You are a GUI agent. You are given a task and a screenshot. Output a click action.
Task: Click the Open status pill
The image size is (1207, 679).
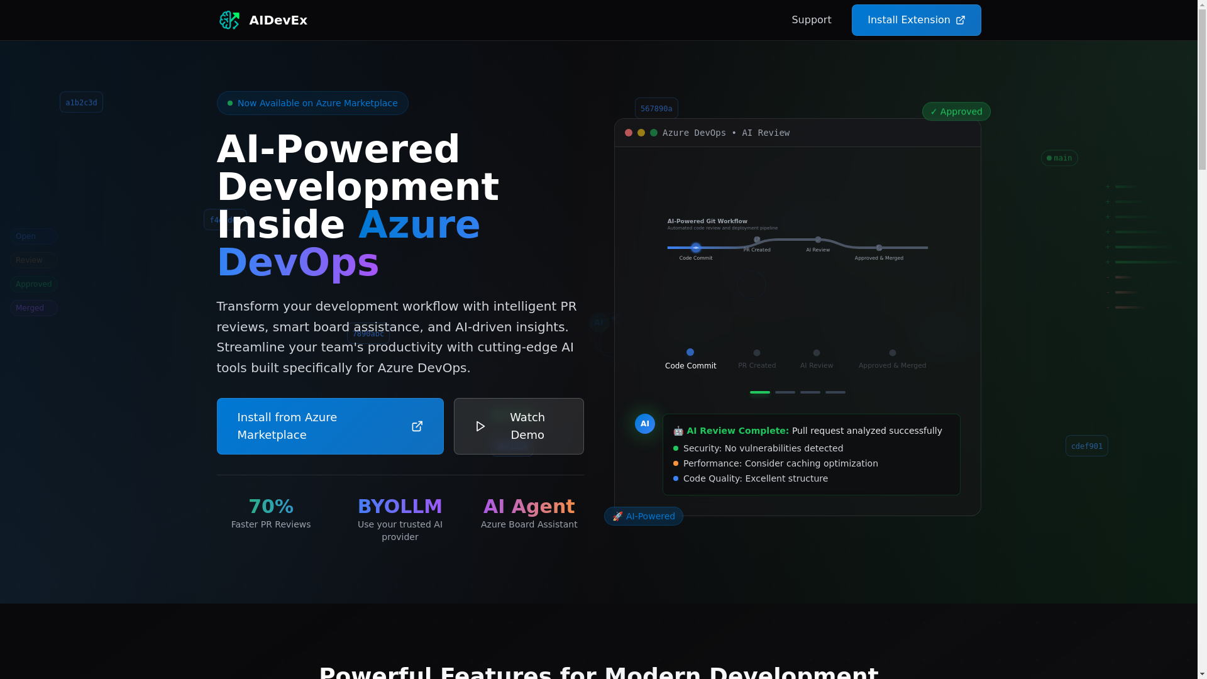[34, 236]
